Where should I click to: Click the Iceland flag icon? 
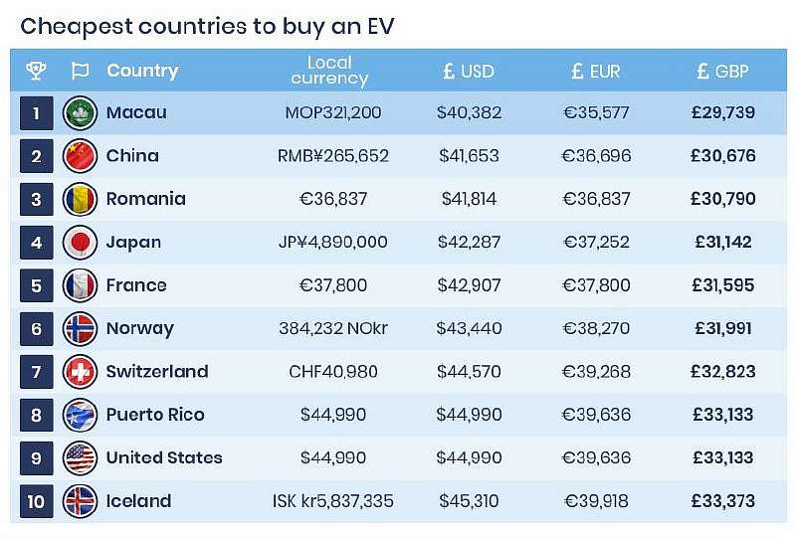point(80,501)
